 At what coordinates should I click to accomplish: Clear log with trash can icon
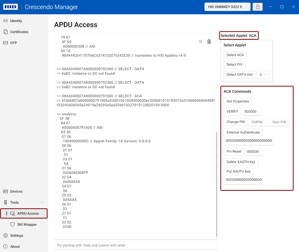coord(209,42)
